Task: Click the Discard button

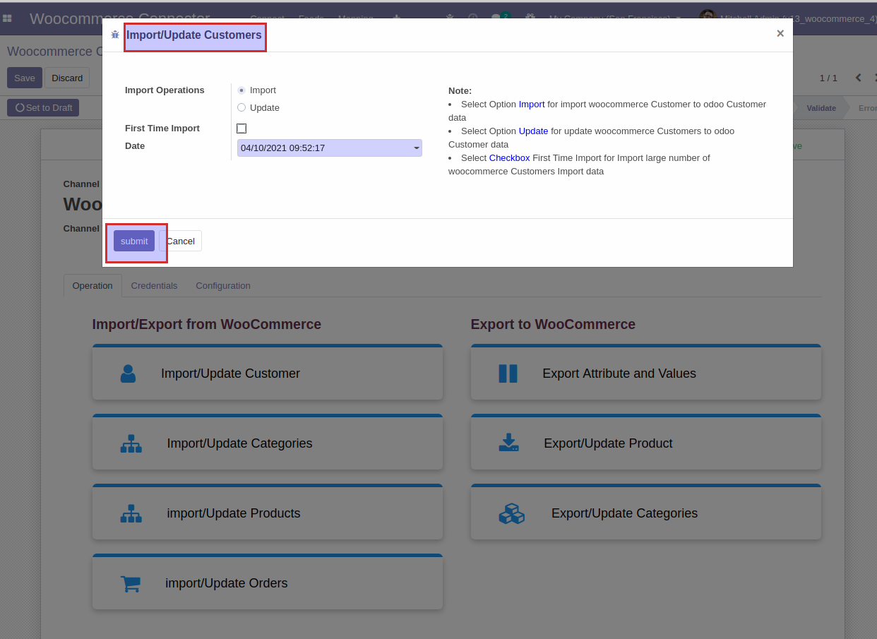Action: point(67,78)
